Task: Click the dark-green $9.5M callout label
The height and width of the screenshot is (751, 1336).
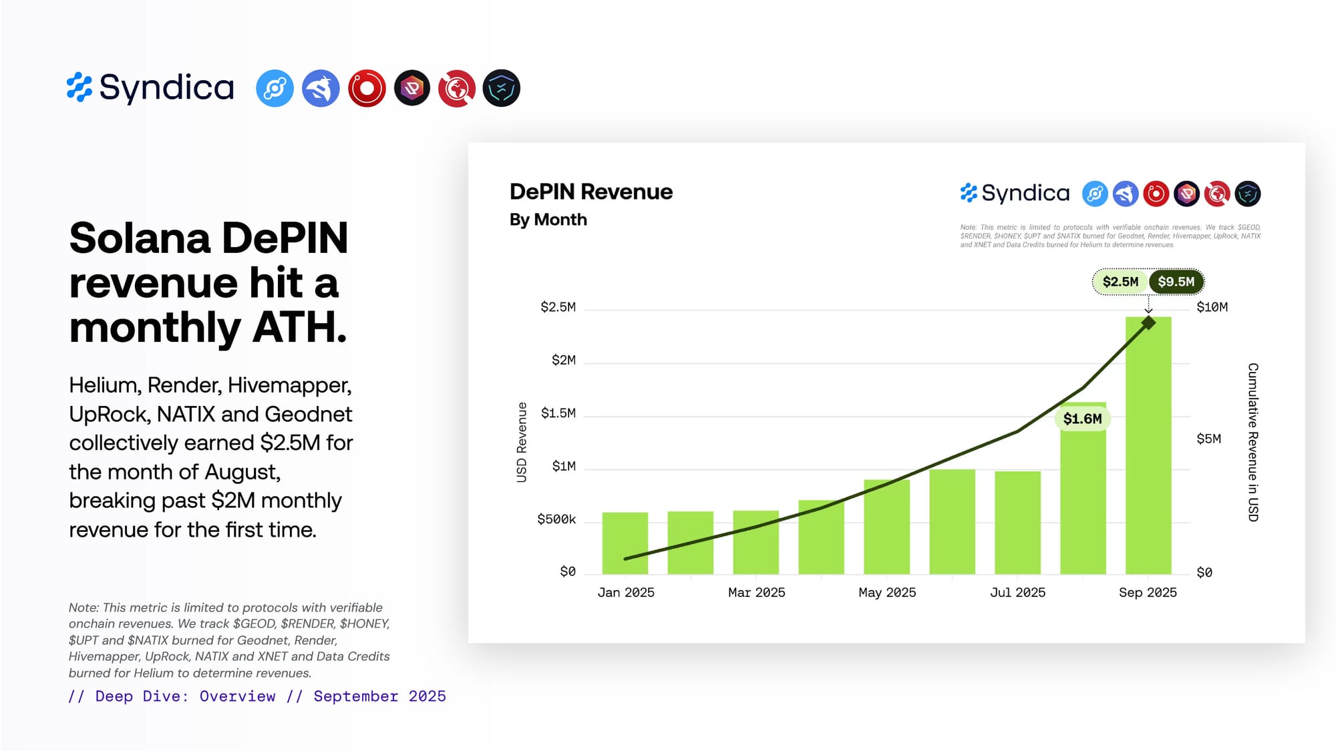Action: pos(1176,282)
